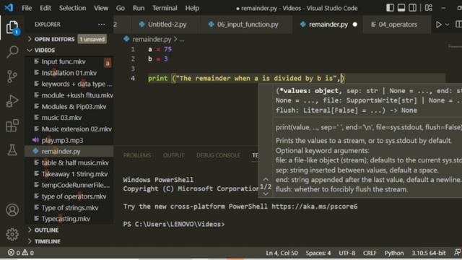
Task: Open the run button dropdown arrow
Action: click(448, 25)
